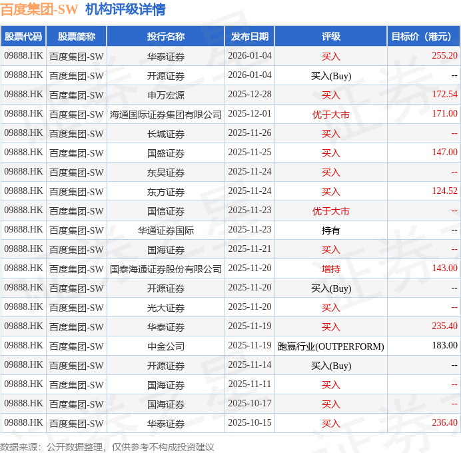Click the 评级 column header

(330, 37)
